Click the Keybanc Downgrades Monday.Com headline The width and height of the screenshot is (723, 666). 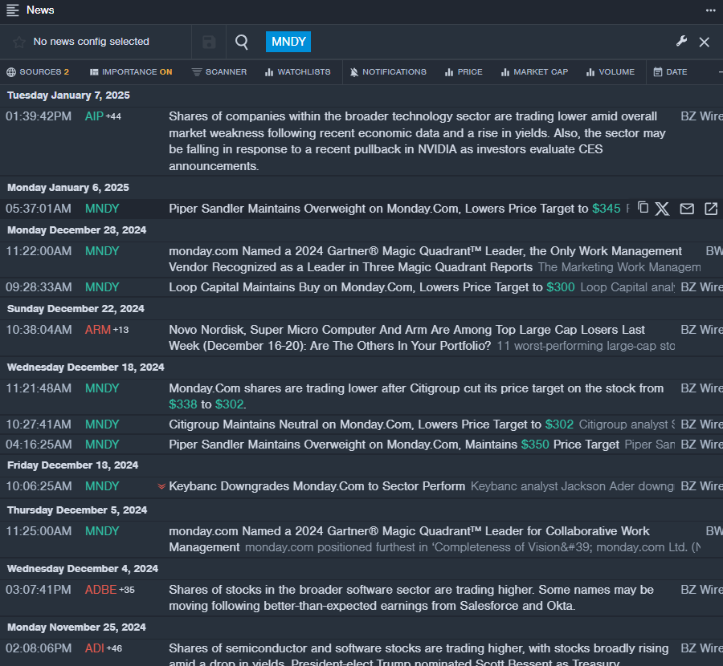click(317, 486)
